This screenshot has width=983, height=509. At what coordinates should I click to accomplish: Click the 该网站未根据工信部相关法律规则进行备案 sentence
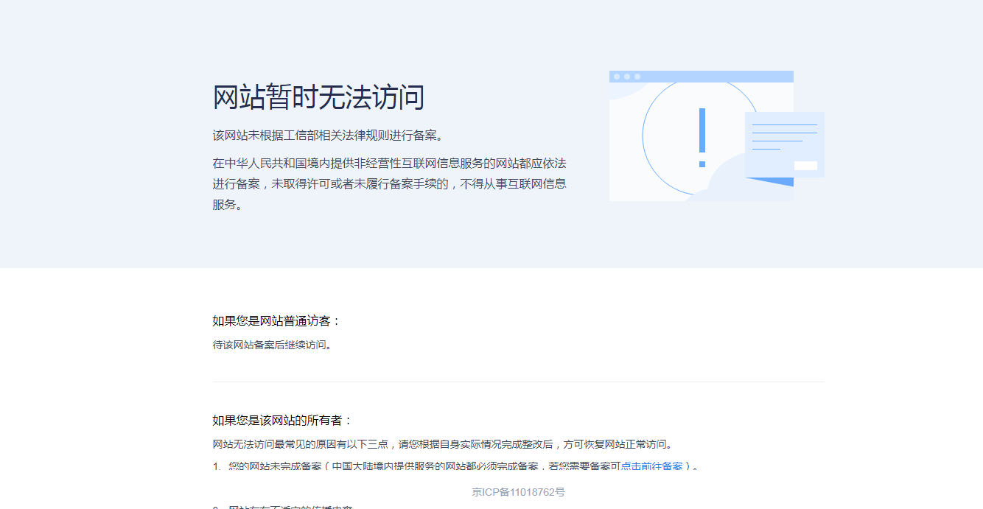pyautogui.click(x=329, y=136)
